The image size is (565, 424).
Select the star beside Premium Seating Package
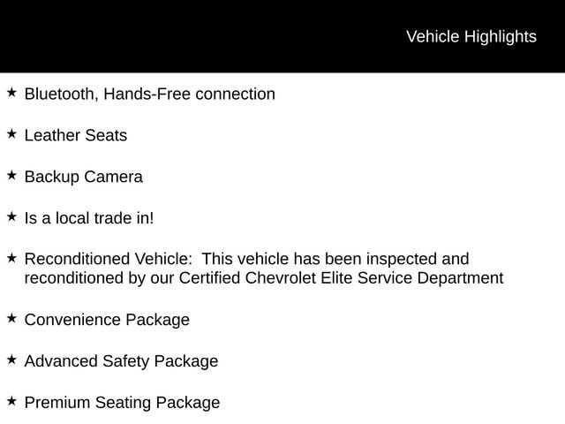pos(11,400)
